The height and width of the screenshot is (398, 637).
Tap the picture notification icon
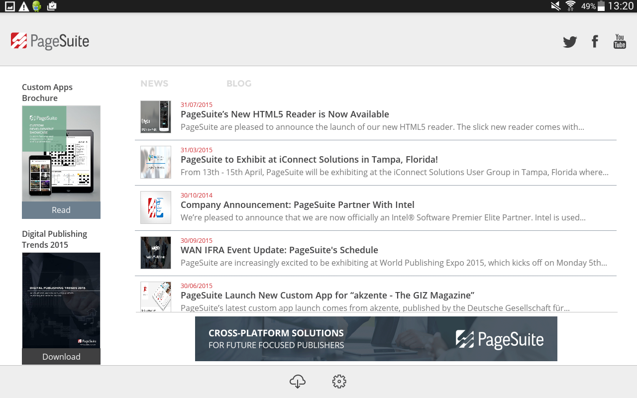[9, 6]
